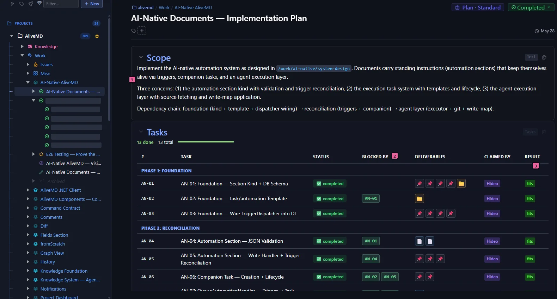Select the Graph View item in the sidebar
Image resolution: width=557 pixels, height=299 pixels.
point(52,253)
